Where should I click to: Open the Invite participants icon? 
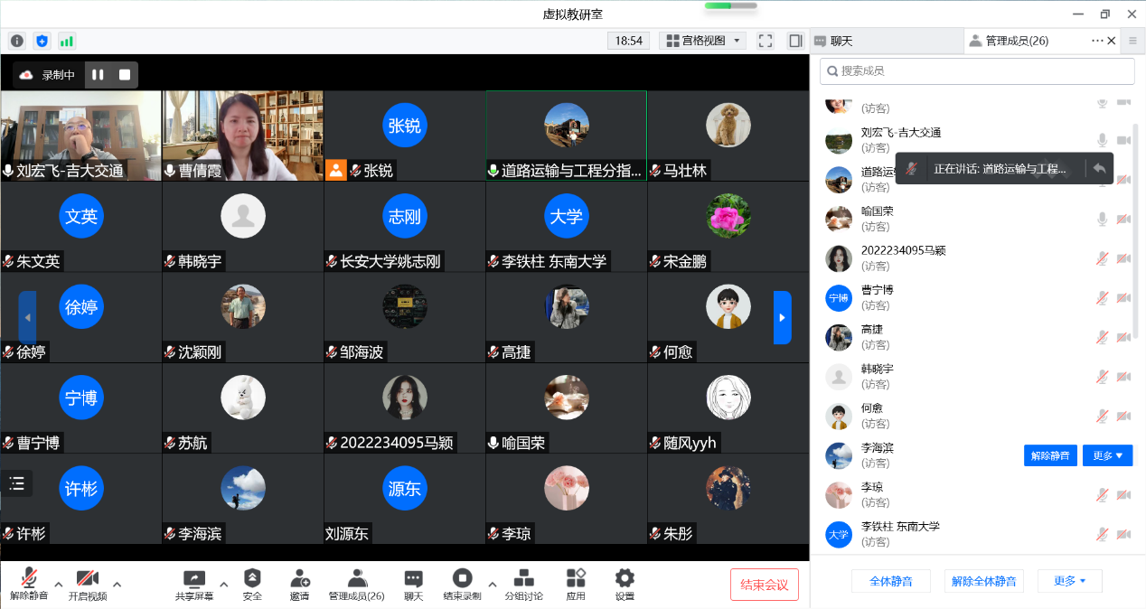[x=299, y=584]
